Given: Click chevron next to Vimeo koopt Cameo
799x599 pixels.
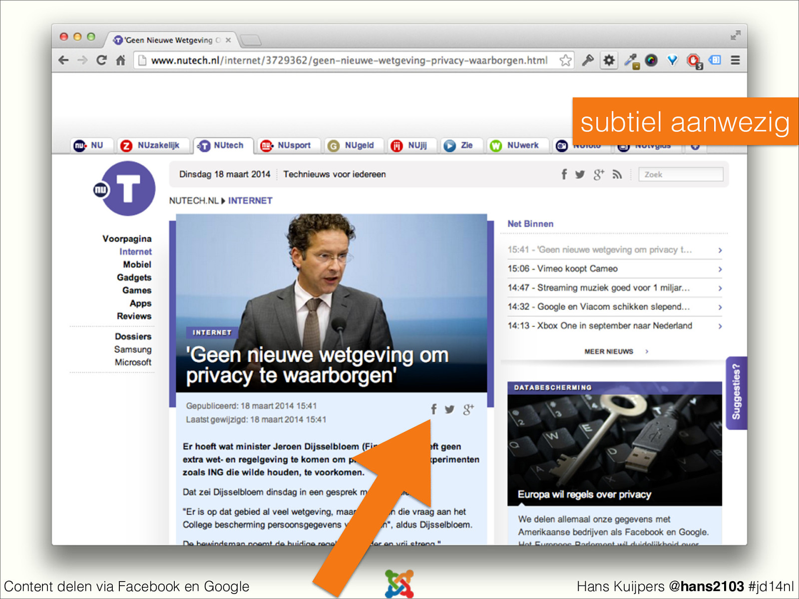Looking at the screenshot, I should (x=720, y=269).
